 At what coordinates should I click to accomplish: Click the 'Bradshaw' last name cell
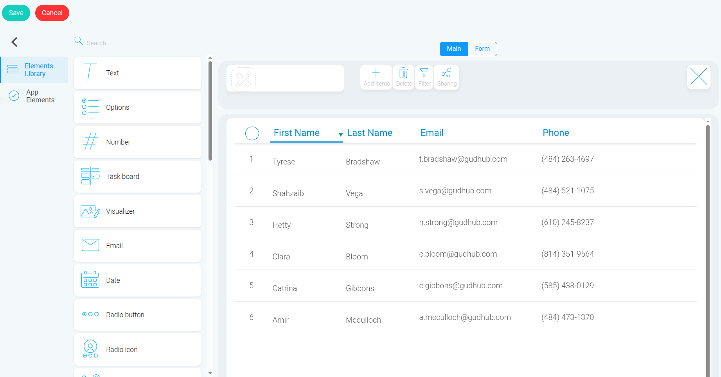363,162
